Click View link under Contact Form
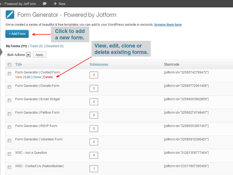The height and width of the screenshot is (175, 233). click(x=19, y=77)
